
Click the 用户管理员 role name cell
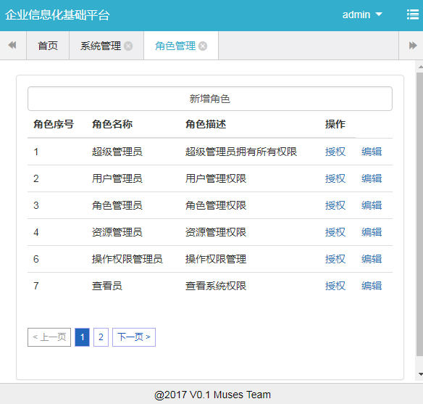[117, 178]
